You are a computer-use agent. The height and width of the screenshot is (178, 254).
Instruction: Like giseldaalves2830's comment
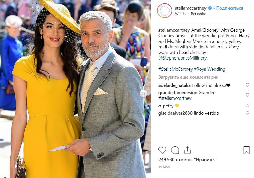click(x=247, y=113)
